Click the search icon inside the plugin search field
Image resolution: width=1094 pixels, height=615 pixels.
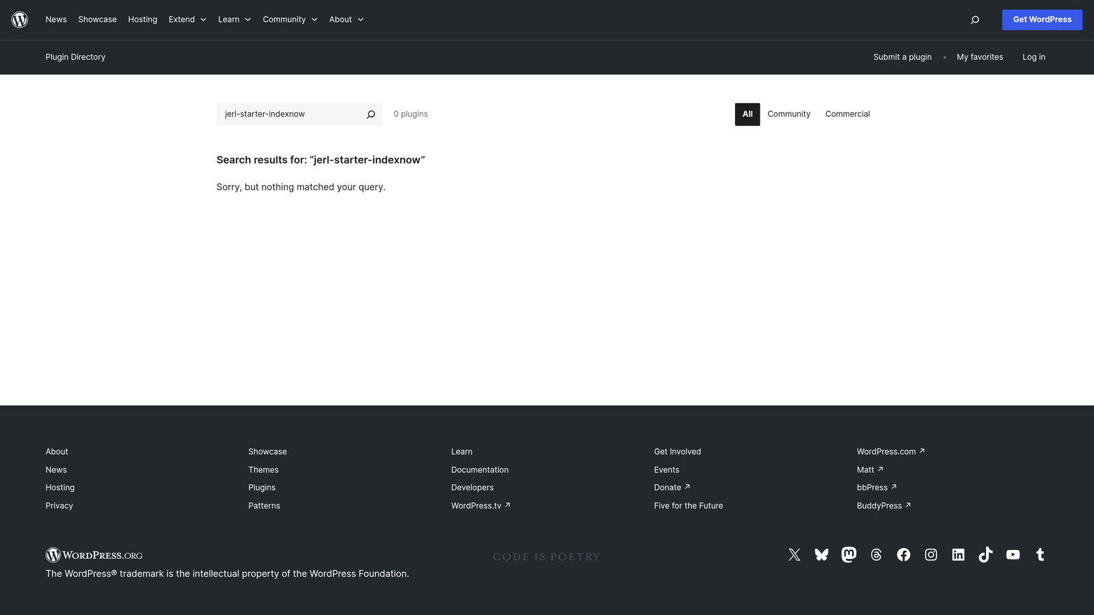(371, 114)
